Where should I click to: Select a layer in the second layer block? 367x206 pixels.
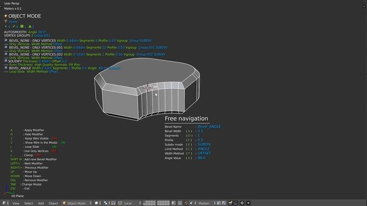click(163, 203)
